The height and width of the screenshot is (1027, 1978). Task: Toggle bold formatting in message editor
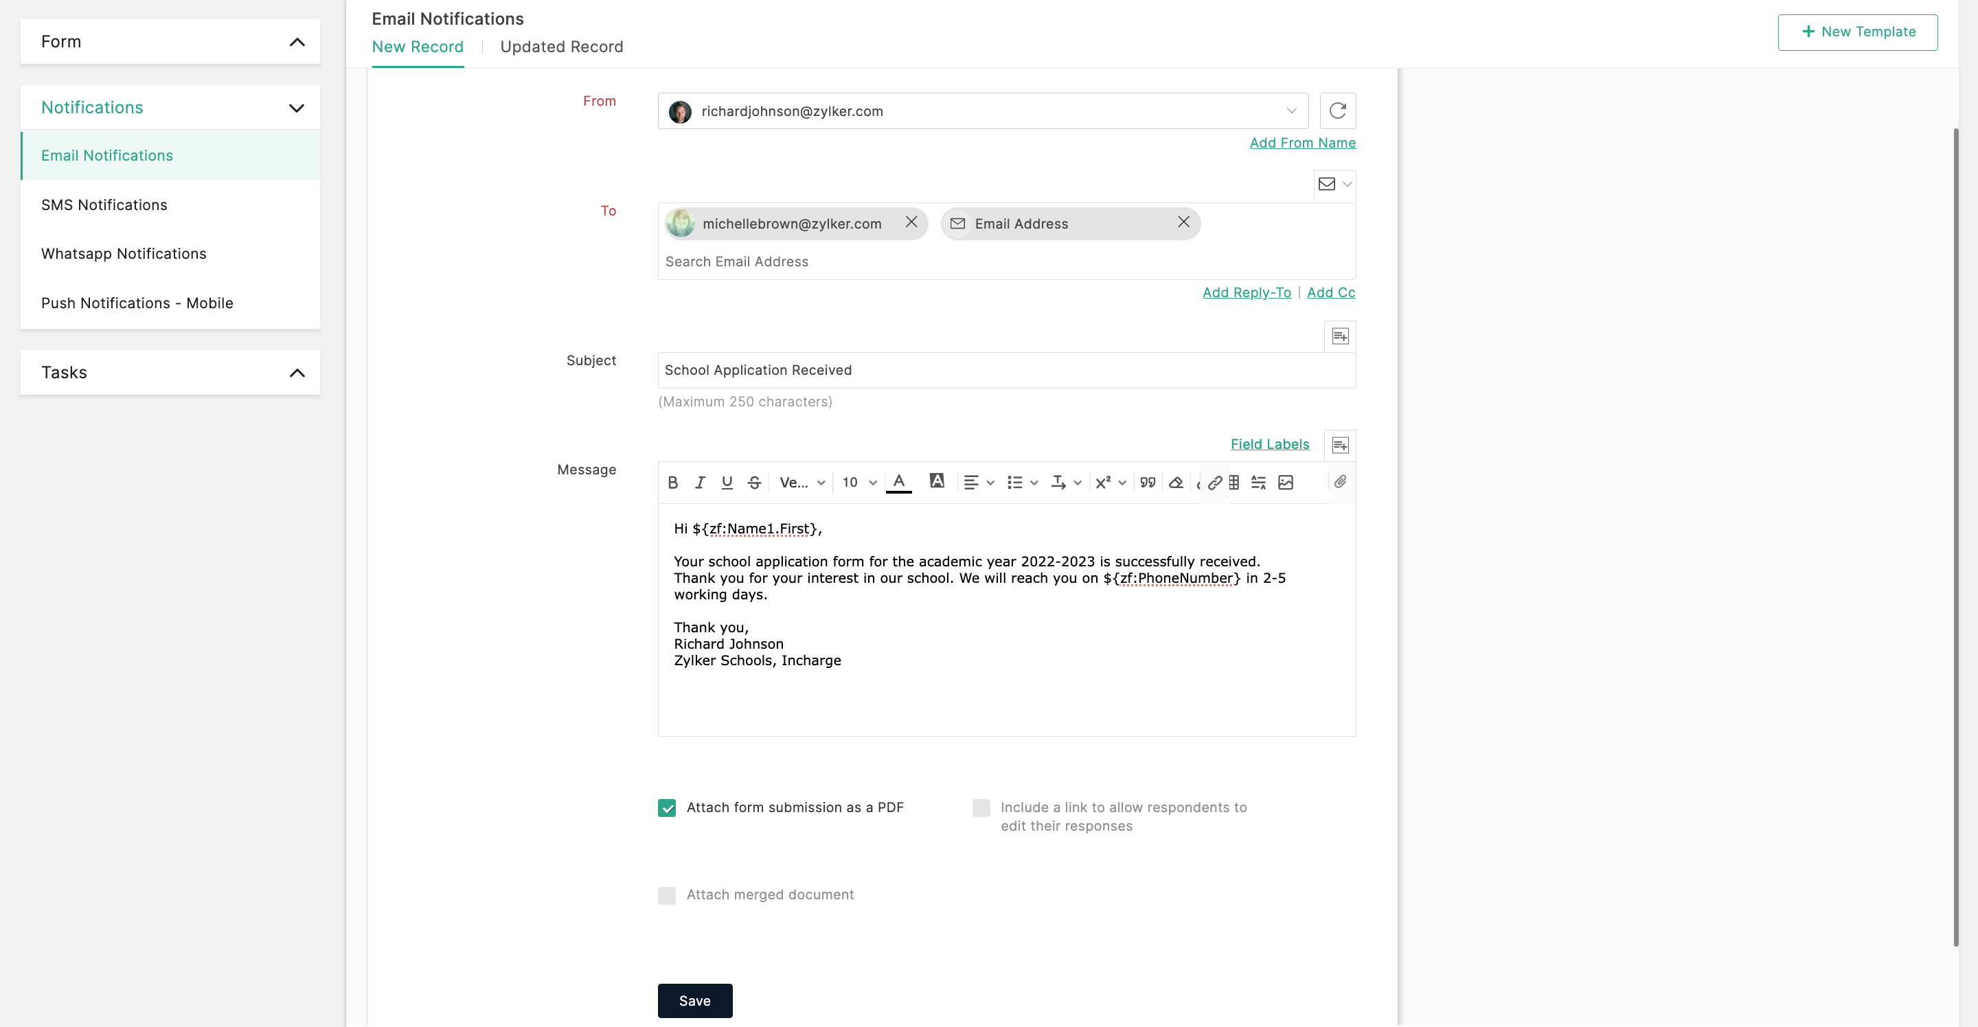click(x=672, y=482)
